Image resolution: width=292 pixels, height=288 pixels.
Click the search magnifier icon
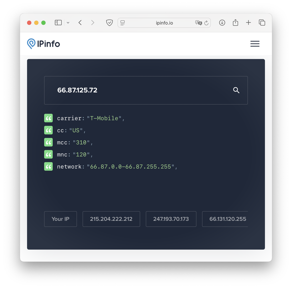pos(236,90)
